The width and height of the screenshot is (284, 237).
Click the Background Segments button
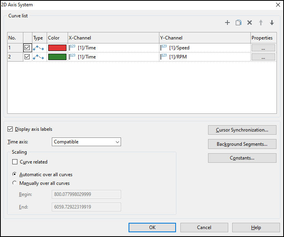coord(242,144)
